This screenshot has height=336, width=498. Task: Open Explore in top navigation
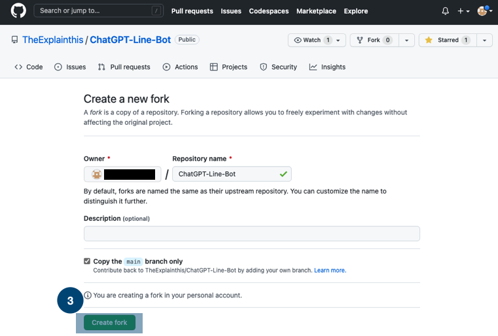coord(356,11)
